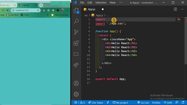Open the Other bookmarks folder
Screen dimensions: 187x105
[x=60, y=15]
